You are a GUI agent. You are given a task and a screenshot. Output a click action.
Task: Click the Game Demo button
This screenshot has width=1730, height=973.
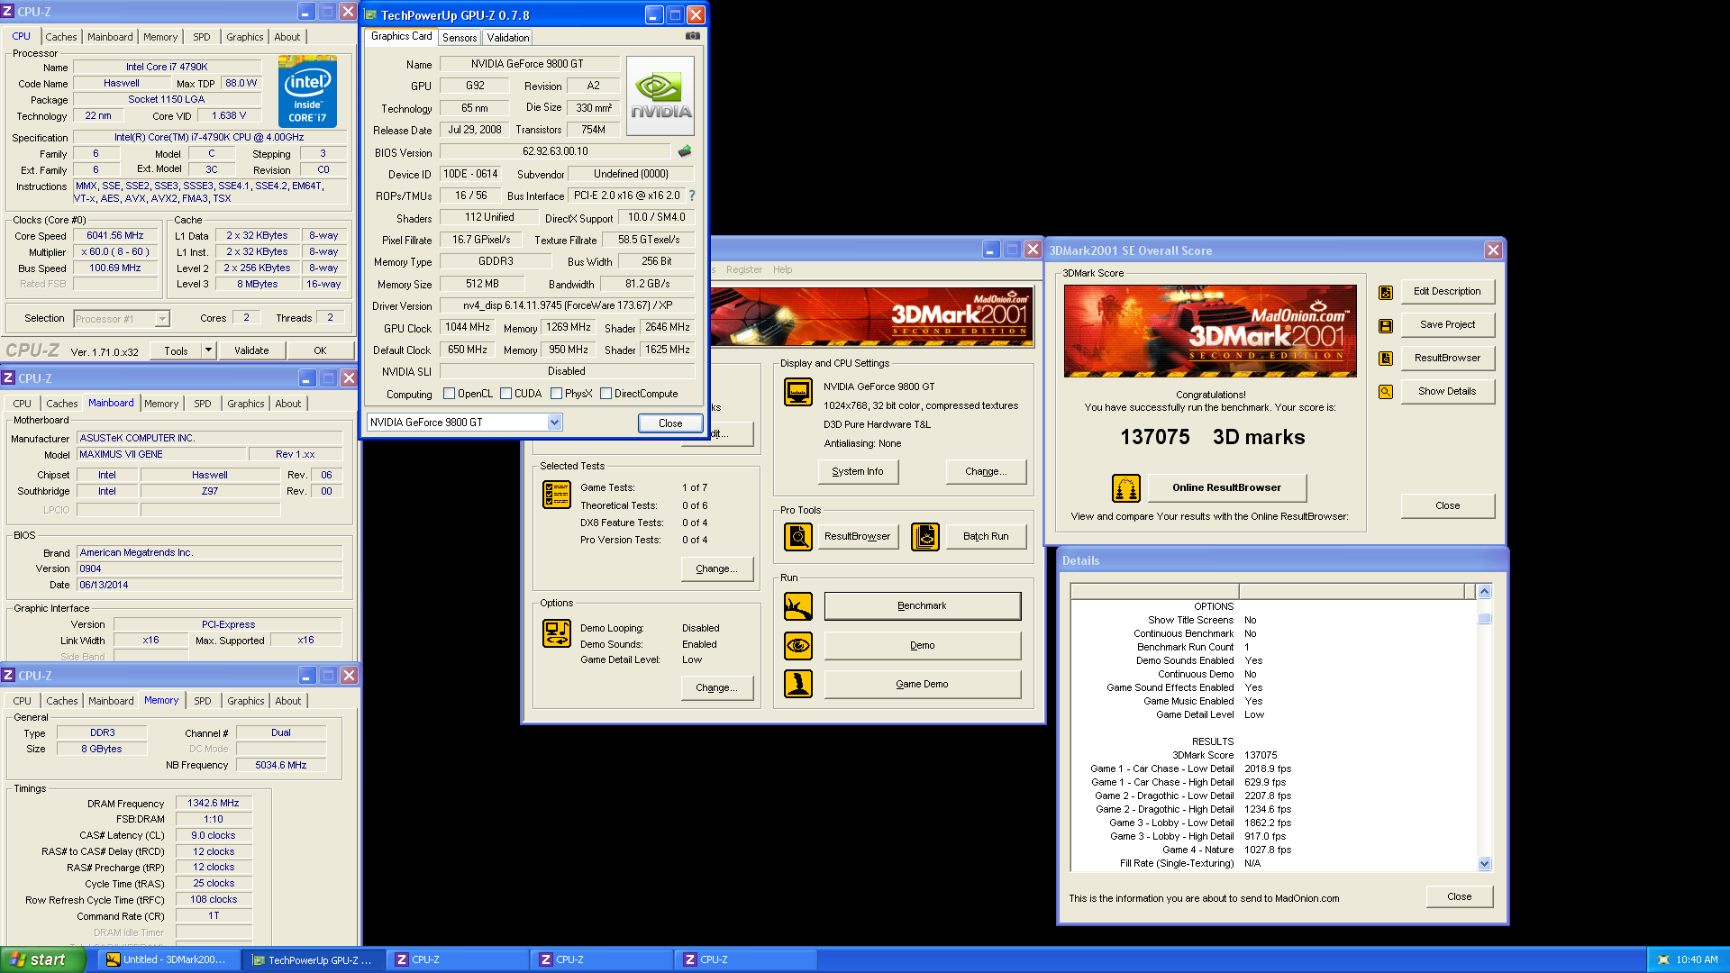[x=923, y=685]
